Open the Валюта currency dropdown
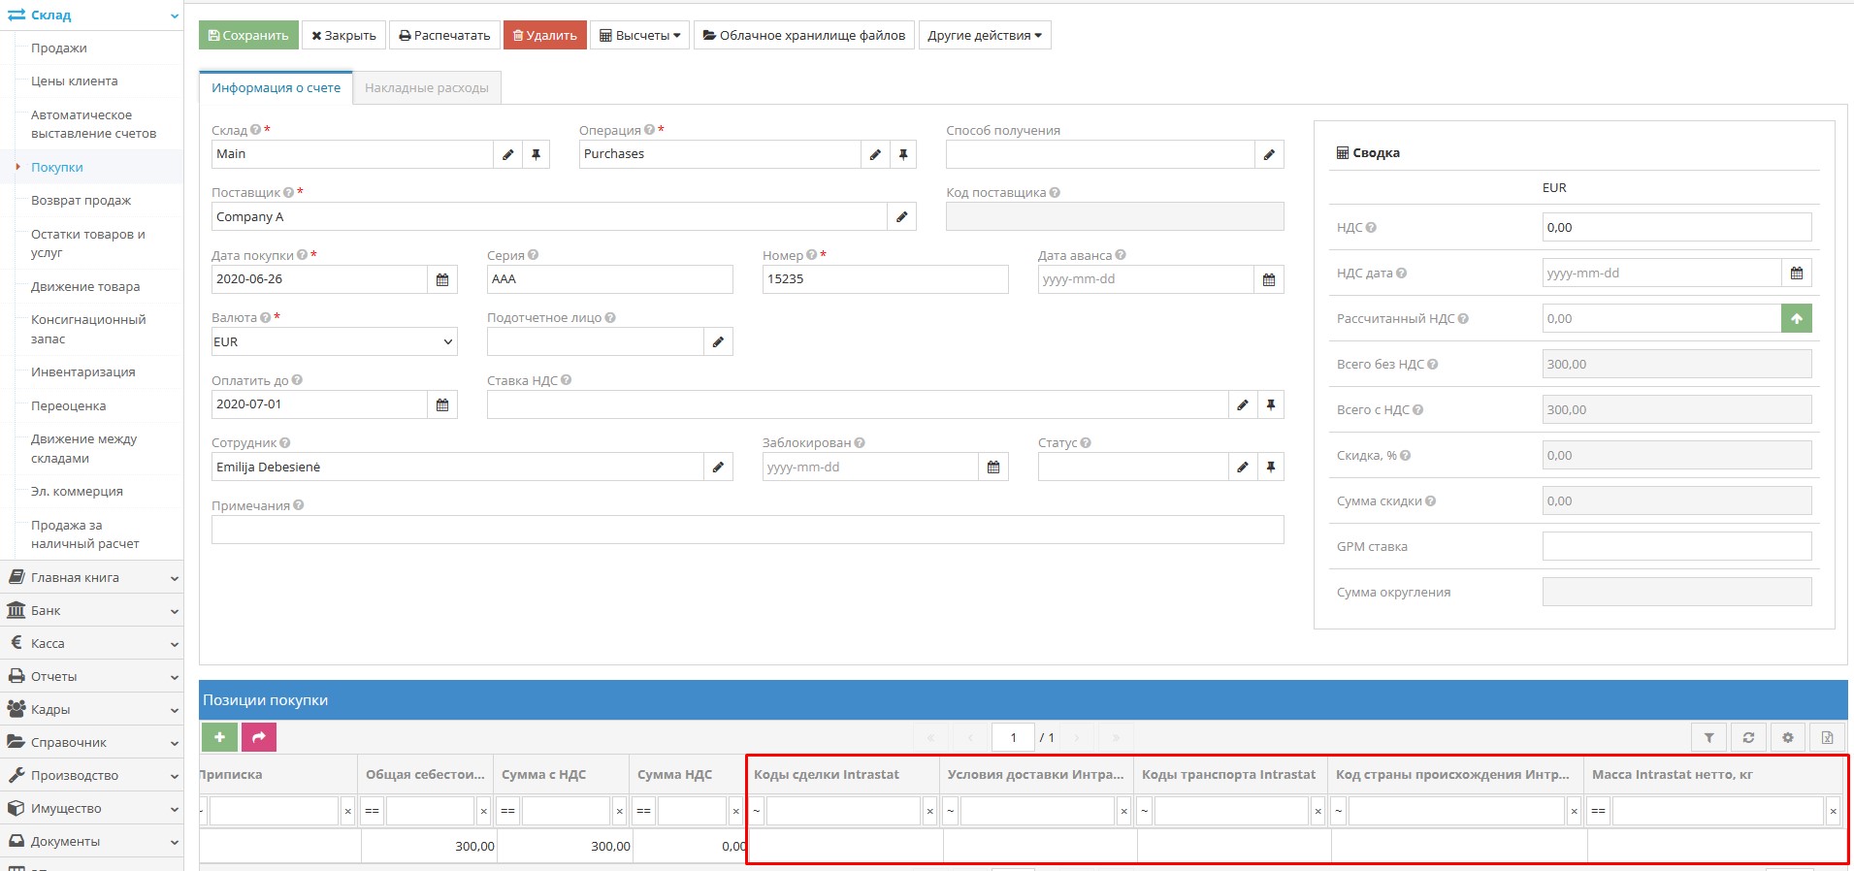The image size is (1854, 871). point(334,342)
